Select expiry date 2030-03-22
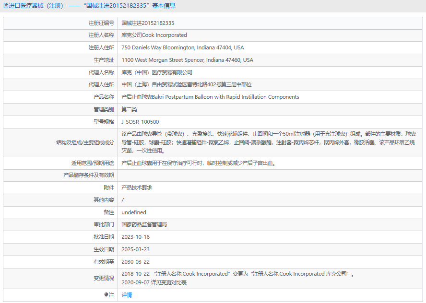This screenshot has width=426, height=303. click(136, 262)
